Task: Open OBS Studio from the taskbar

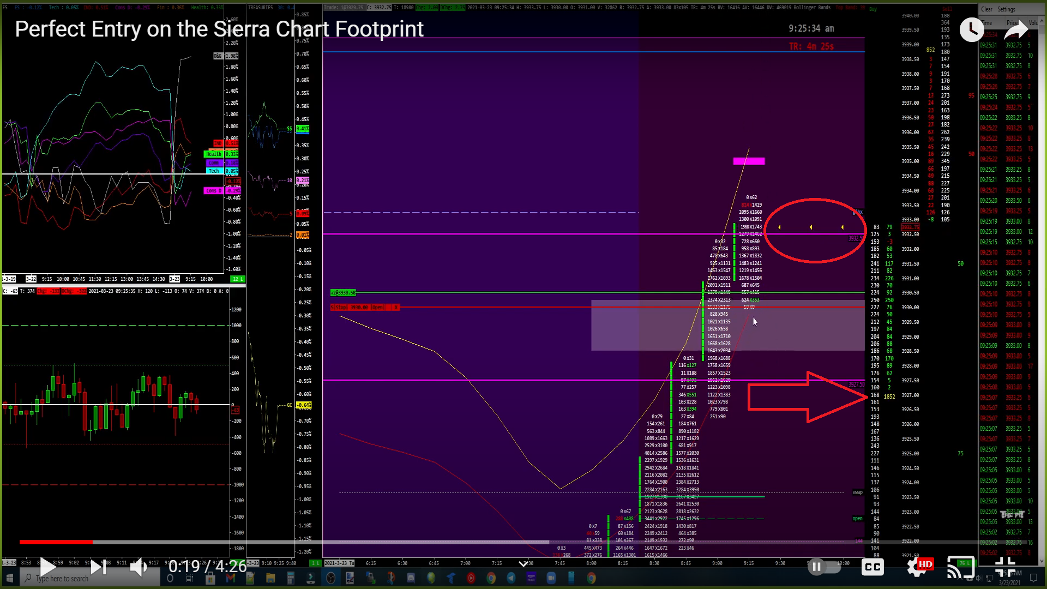Action: [x=330, y=578]
